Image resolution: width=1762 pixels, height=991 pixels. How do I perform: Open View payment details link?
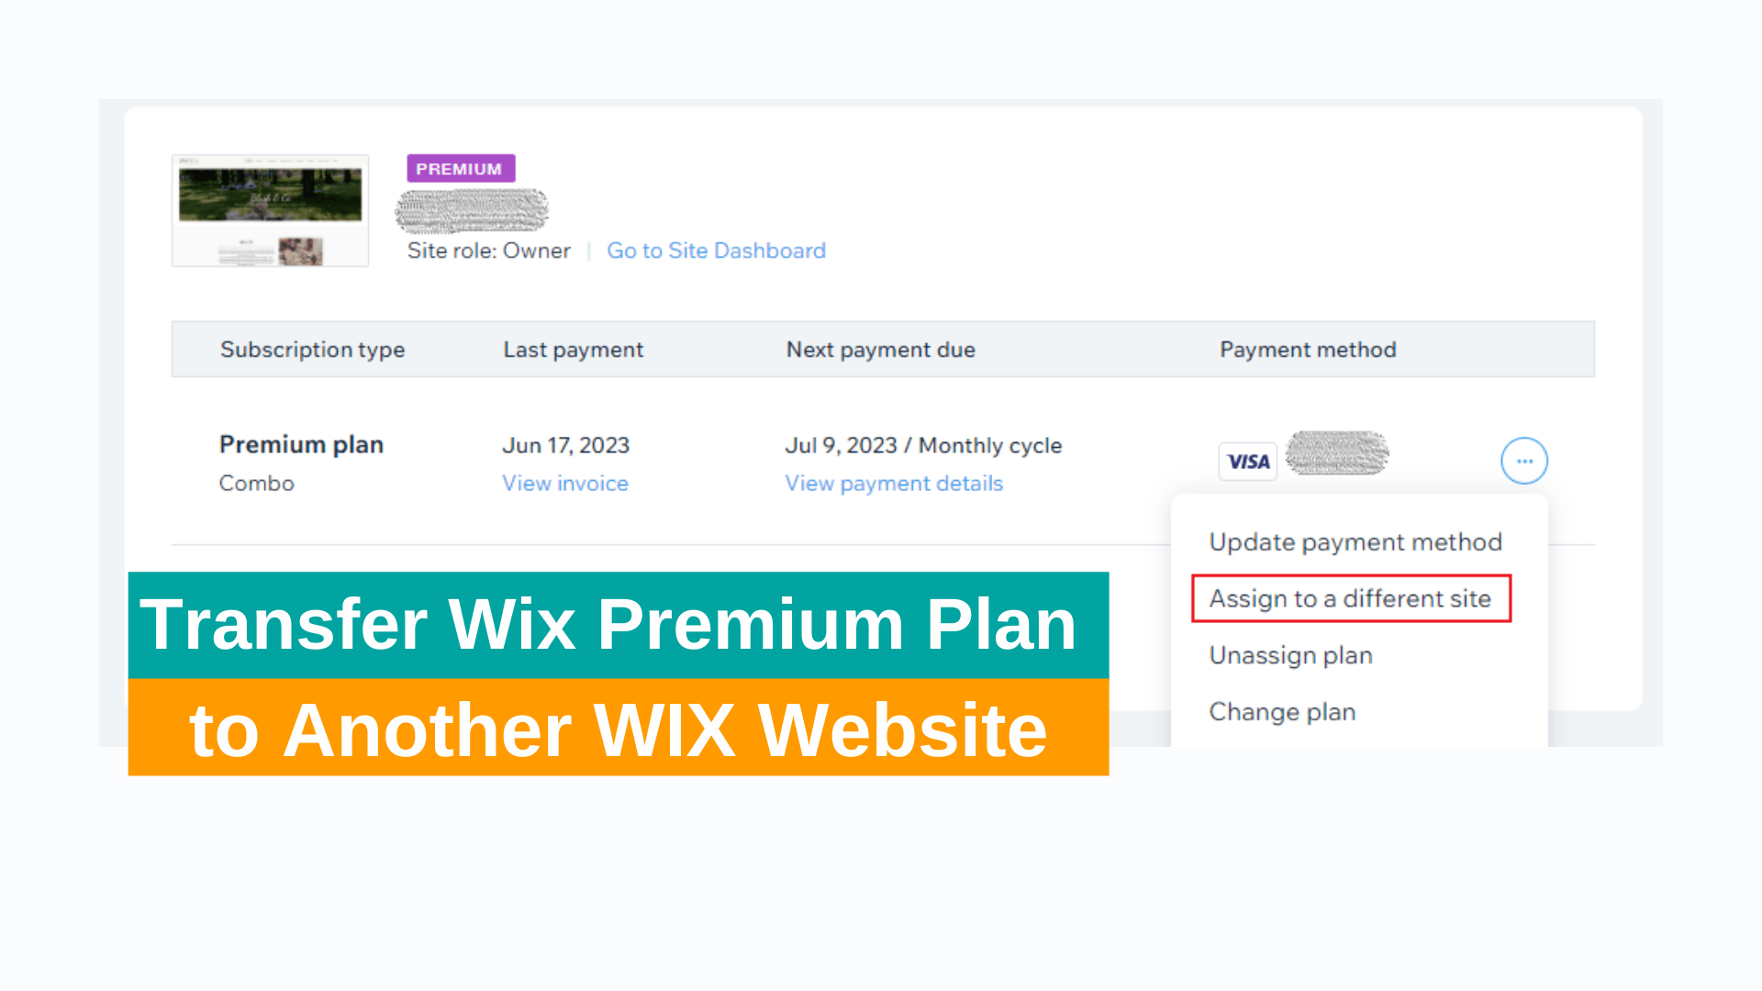[894, 484]
